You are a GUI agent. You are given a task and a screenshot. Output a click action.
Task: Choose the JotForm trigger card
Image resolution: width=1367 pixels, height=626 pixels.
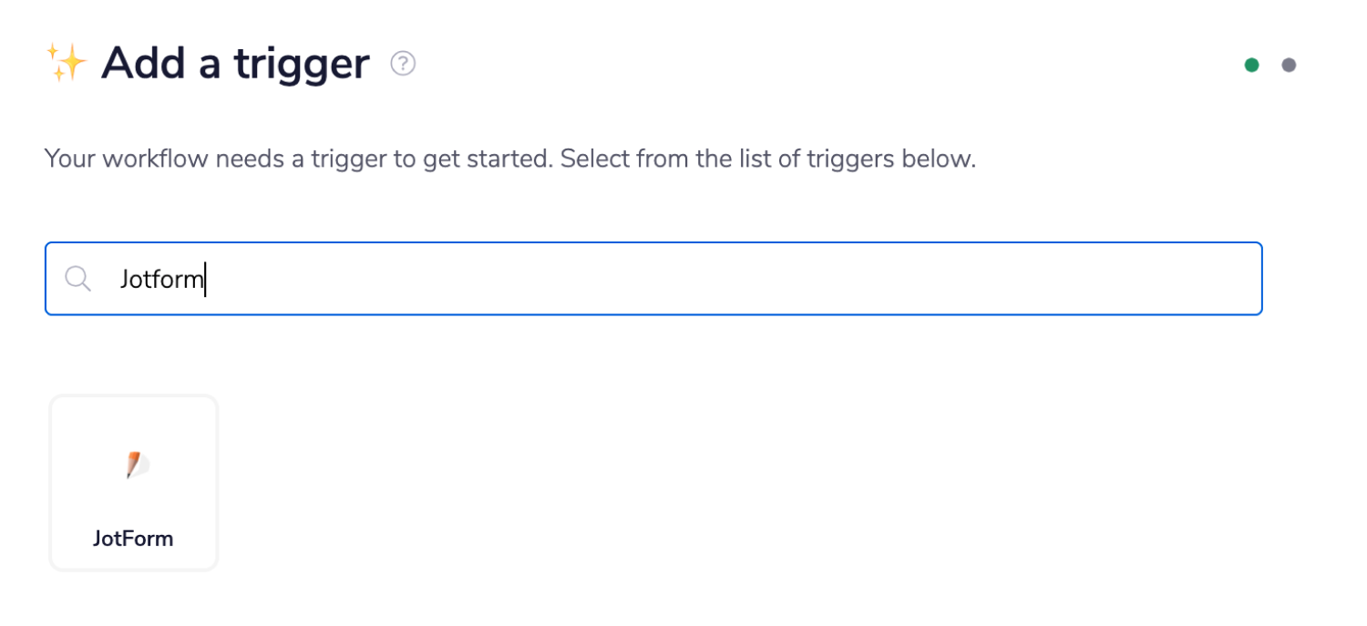click(134, 483)
